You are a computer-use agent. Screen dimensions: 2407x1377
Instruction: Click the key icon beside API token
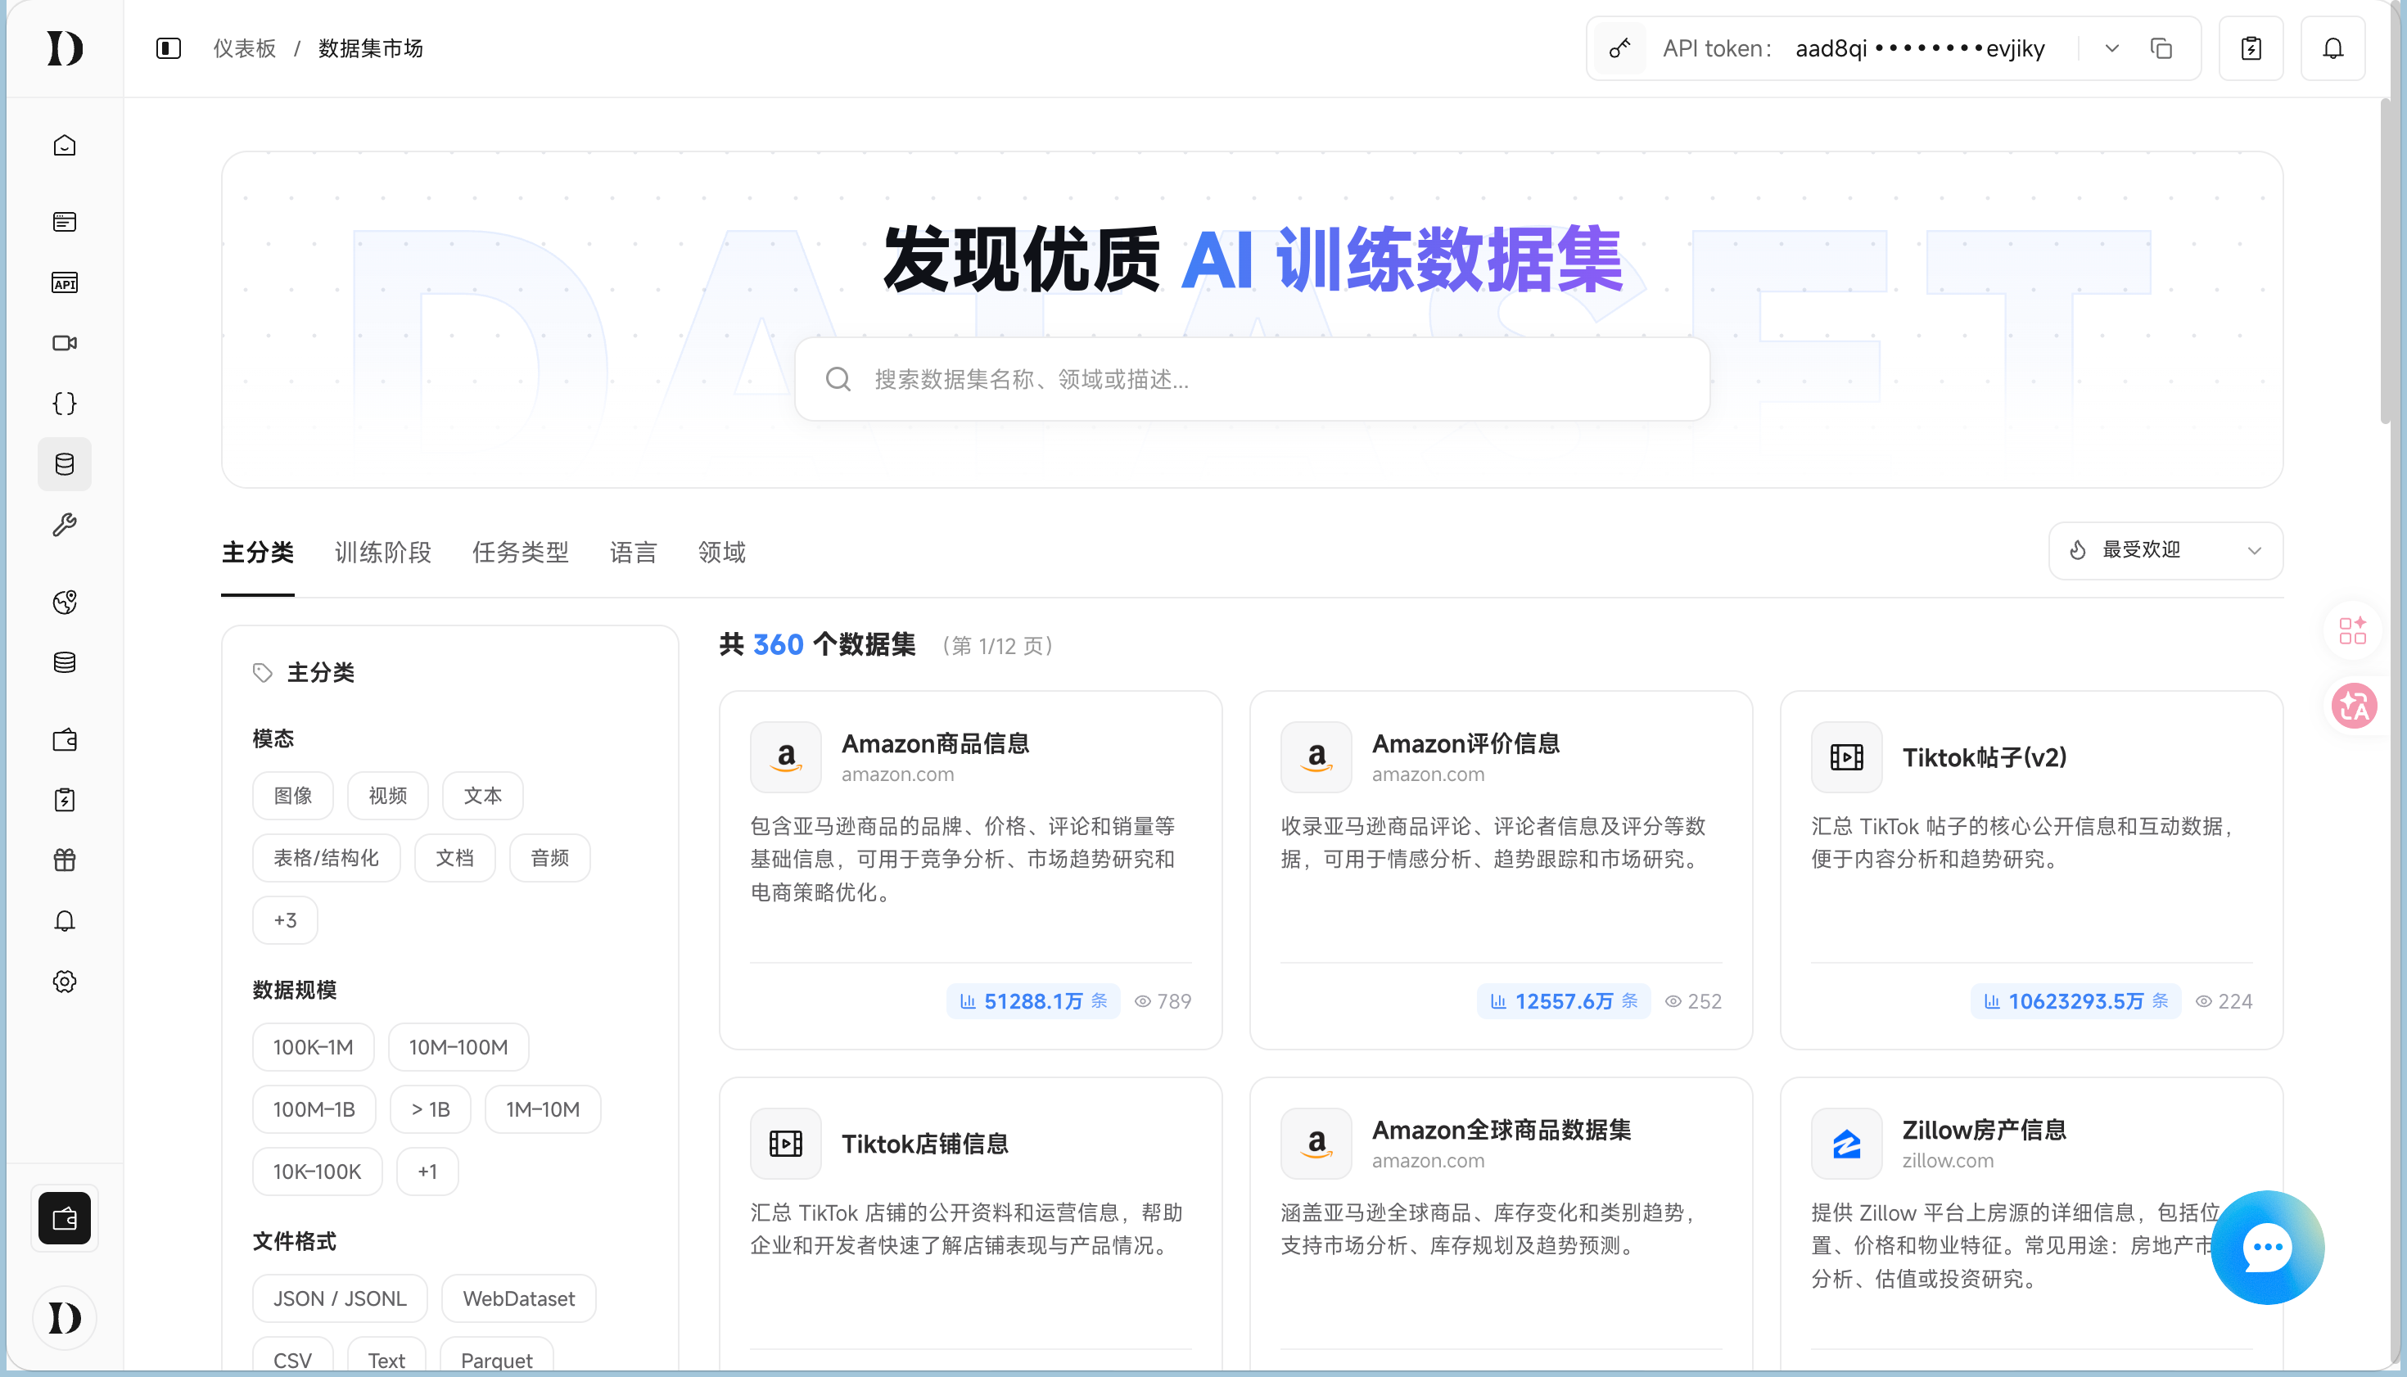coord(1620,48)
